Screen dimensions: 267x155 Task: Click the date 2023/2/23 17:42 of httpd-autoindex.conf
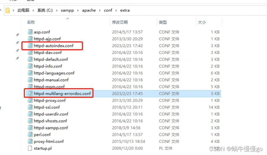tap(127, 46)
